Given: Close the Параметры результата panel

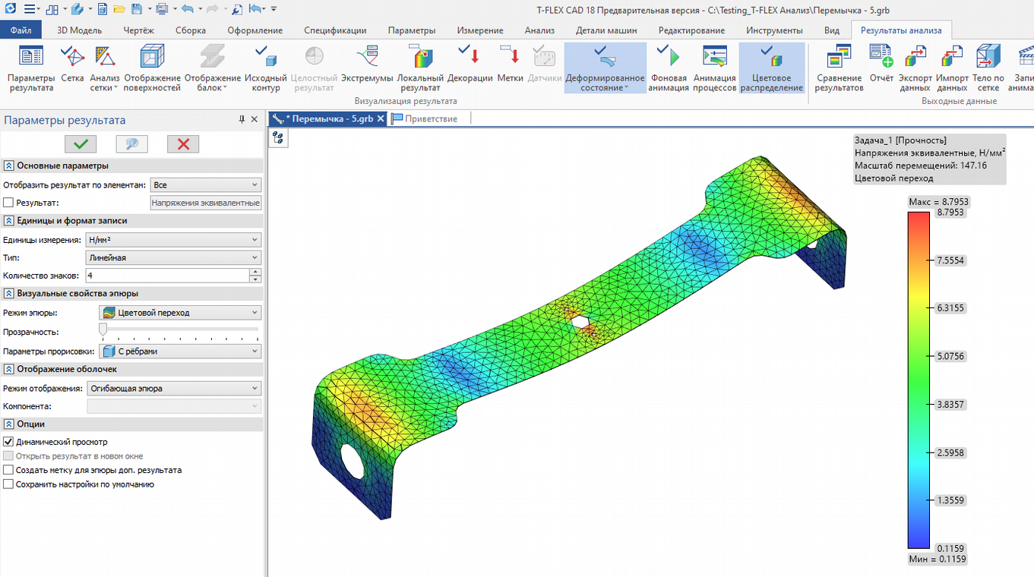Looking at the screenshot, I should [255, 120].
